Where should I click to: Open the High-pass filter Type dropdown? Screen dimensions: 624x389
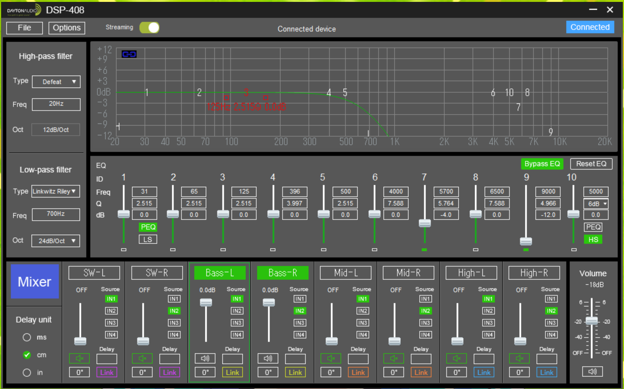[x=56, y=82]
